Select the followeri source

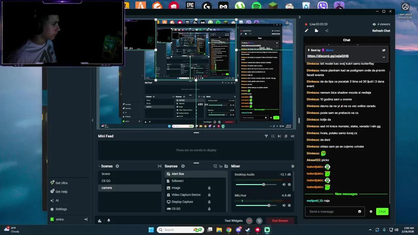point(195,181)
